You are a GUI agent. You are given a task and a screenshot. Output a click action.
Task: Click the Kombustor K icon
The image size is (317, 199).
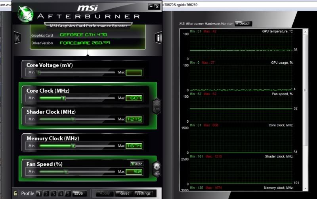click(17, 38)
